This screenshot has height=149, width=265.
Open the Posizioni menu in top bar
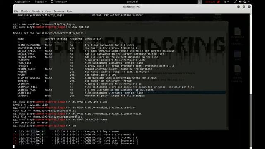41,2
